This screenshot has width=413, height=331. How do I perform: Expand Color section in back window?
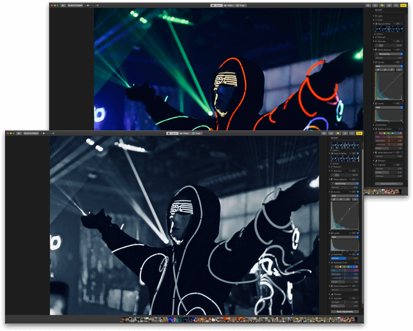(373, 20)
